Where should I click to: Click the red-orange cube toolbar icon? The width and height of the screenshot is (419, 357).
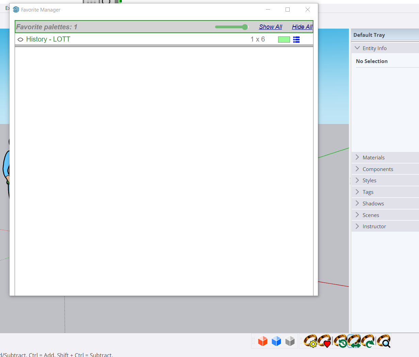tap(263, 341)
